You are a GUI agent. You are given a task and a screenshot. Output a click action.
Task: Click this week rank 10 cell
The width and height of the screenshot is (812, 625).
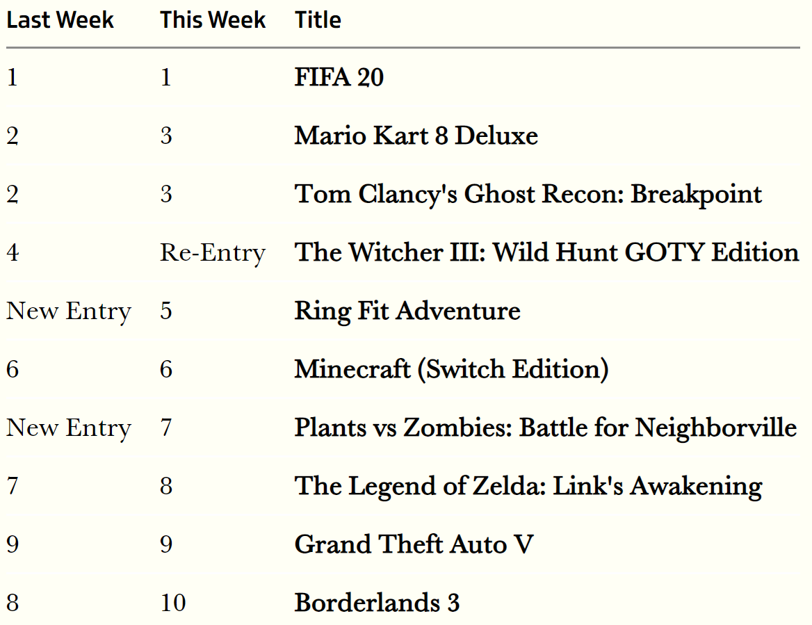pyautogui.click(x=173, y=603)
